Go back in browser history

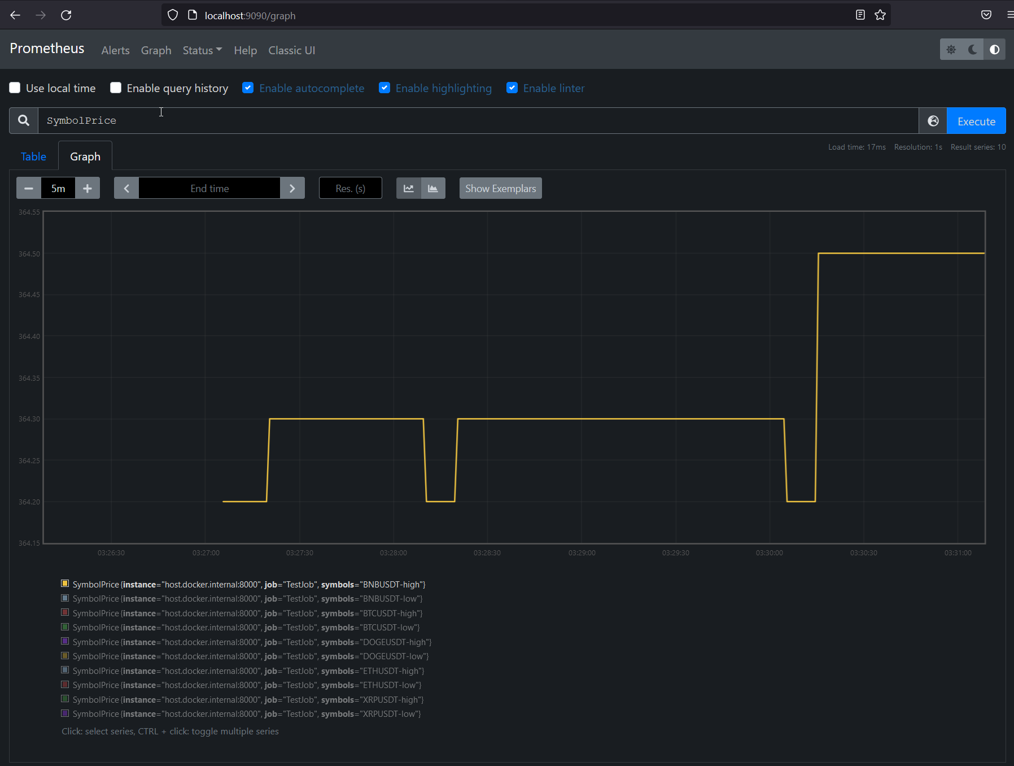[x=15, y=15]
